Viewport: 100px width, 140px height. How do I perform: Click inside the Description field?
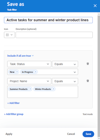click(54, 35)
